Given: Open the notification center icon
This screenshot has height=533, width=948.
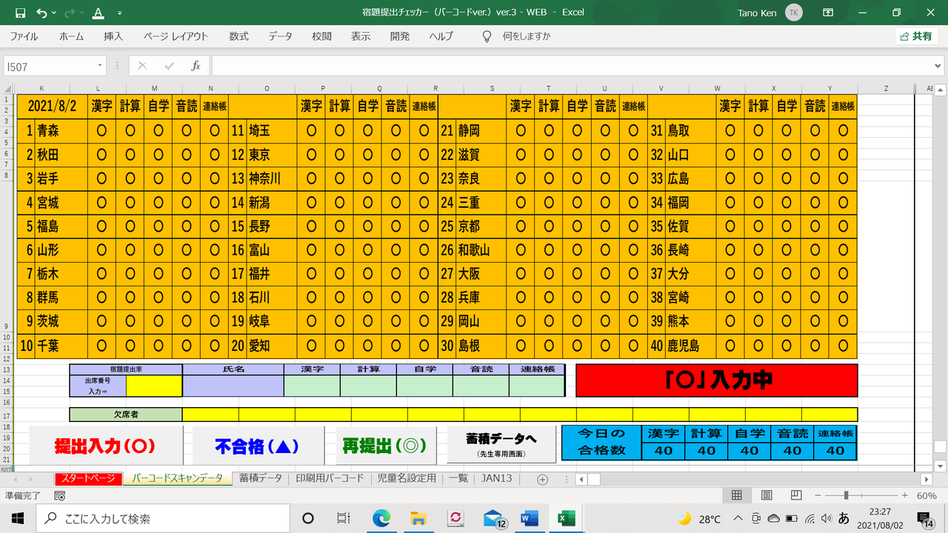Looking at the screenshot, I should click(x=925, y=518).
